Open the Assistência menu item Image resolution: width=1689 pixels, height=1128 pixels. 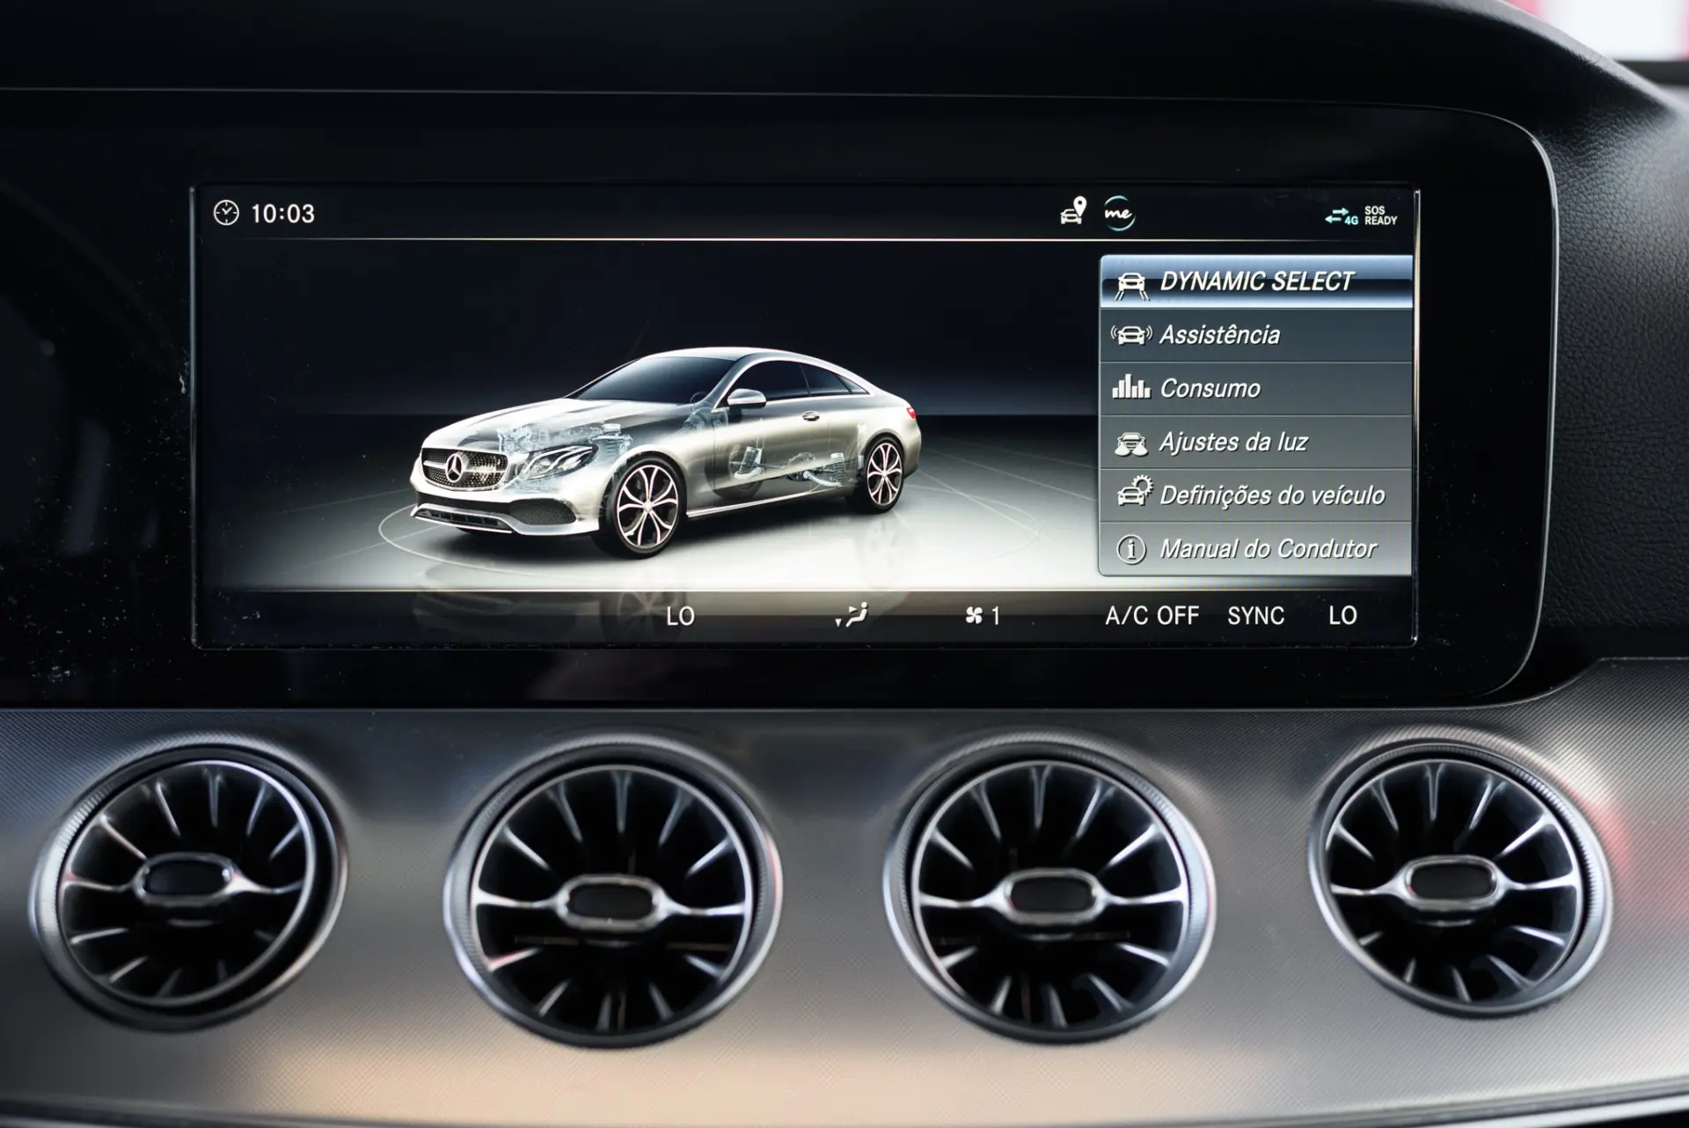pyautogui.click(x=1255, y=335)
